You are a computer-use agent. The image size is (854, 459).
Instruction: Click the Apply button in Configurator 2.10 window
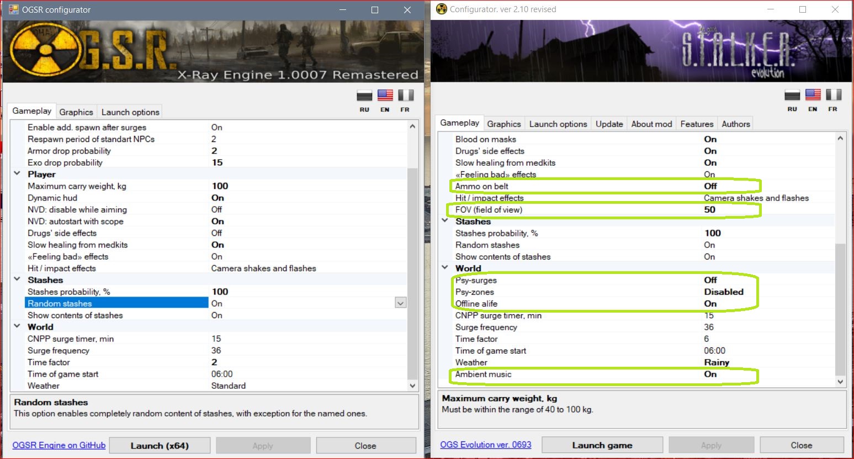point(711,445)
